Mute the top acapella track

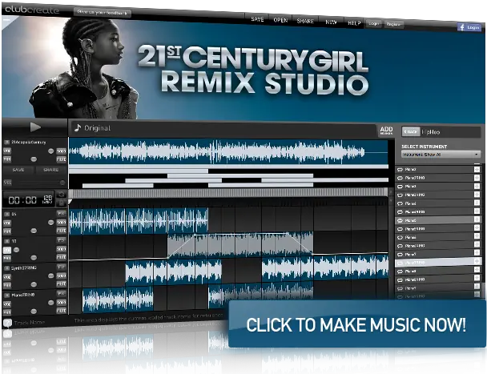61,159
